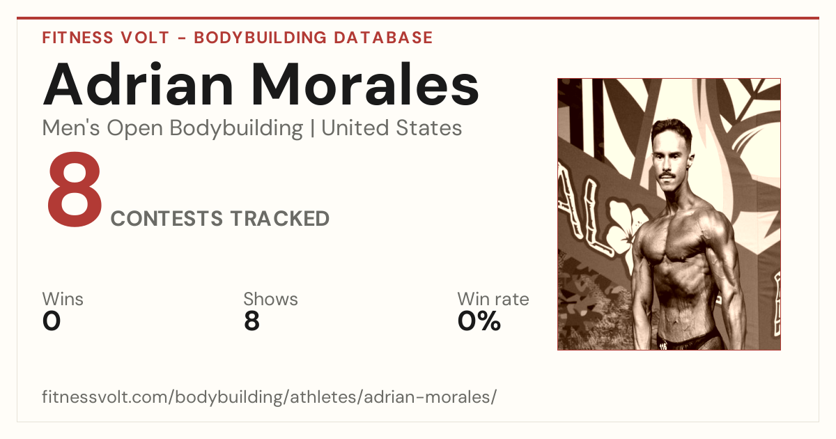This screenshot has height=439, width=836.
Task: Click the win rate value "0%"
Action: click(479, 321)
